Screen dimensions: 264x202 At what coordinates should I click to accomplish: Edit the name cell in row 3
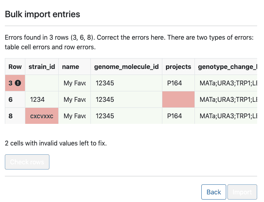(x=74, y=83)
